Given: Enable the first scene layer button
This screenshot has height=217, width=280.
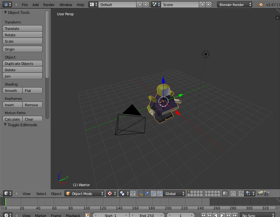Looking at the screenshot, I should [188, 192].
